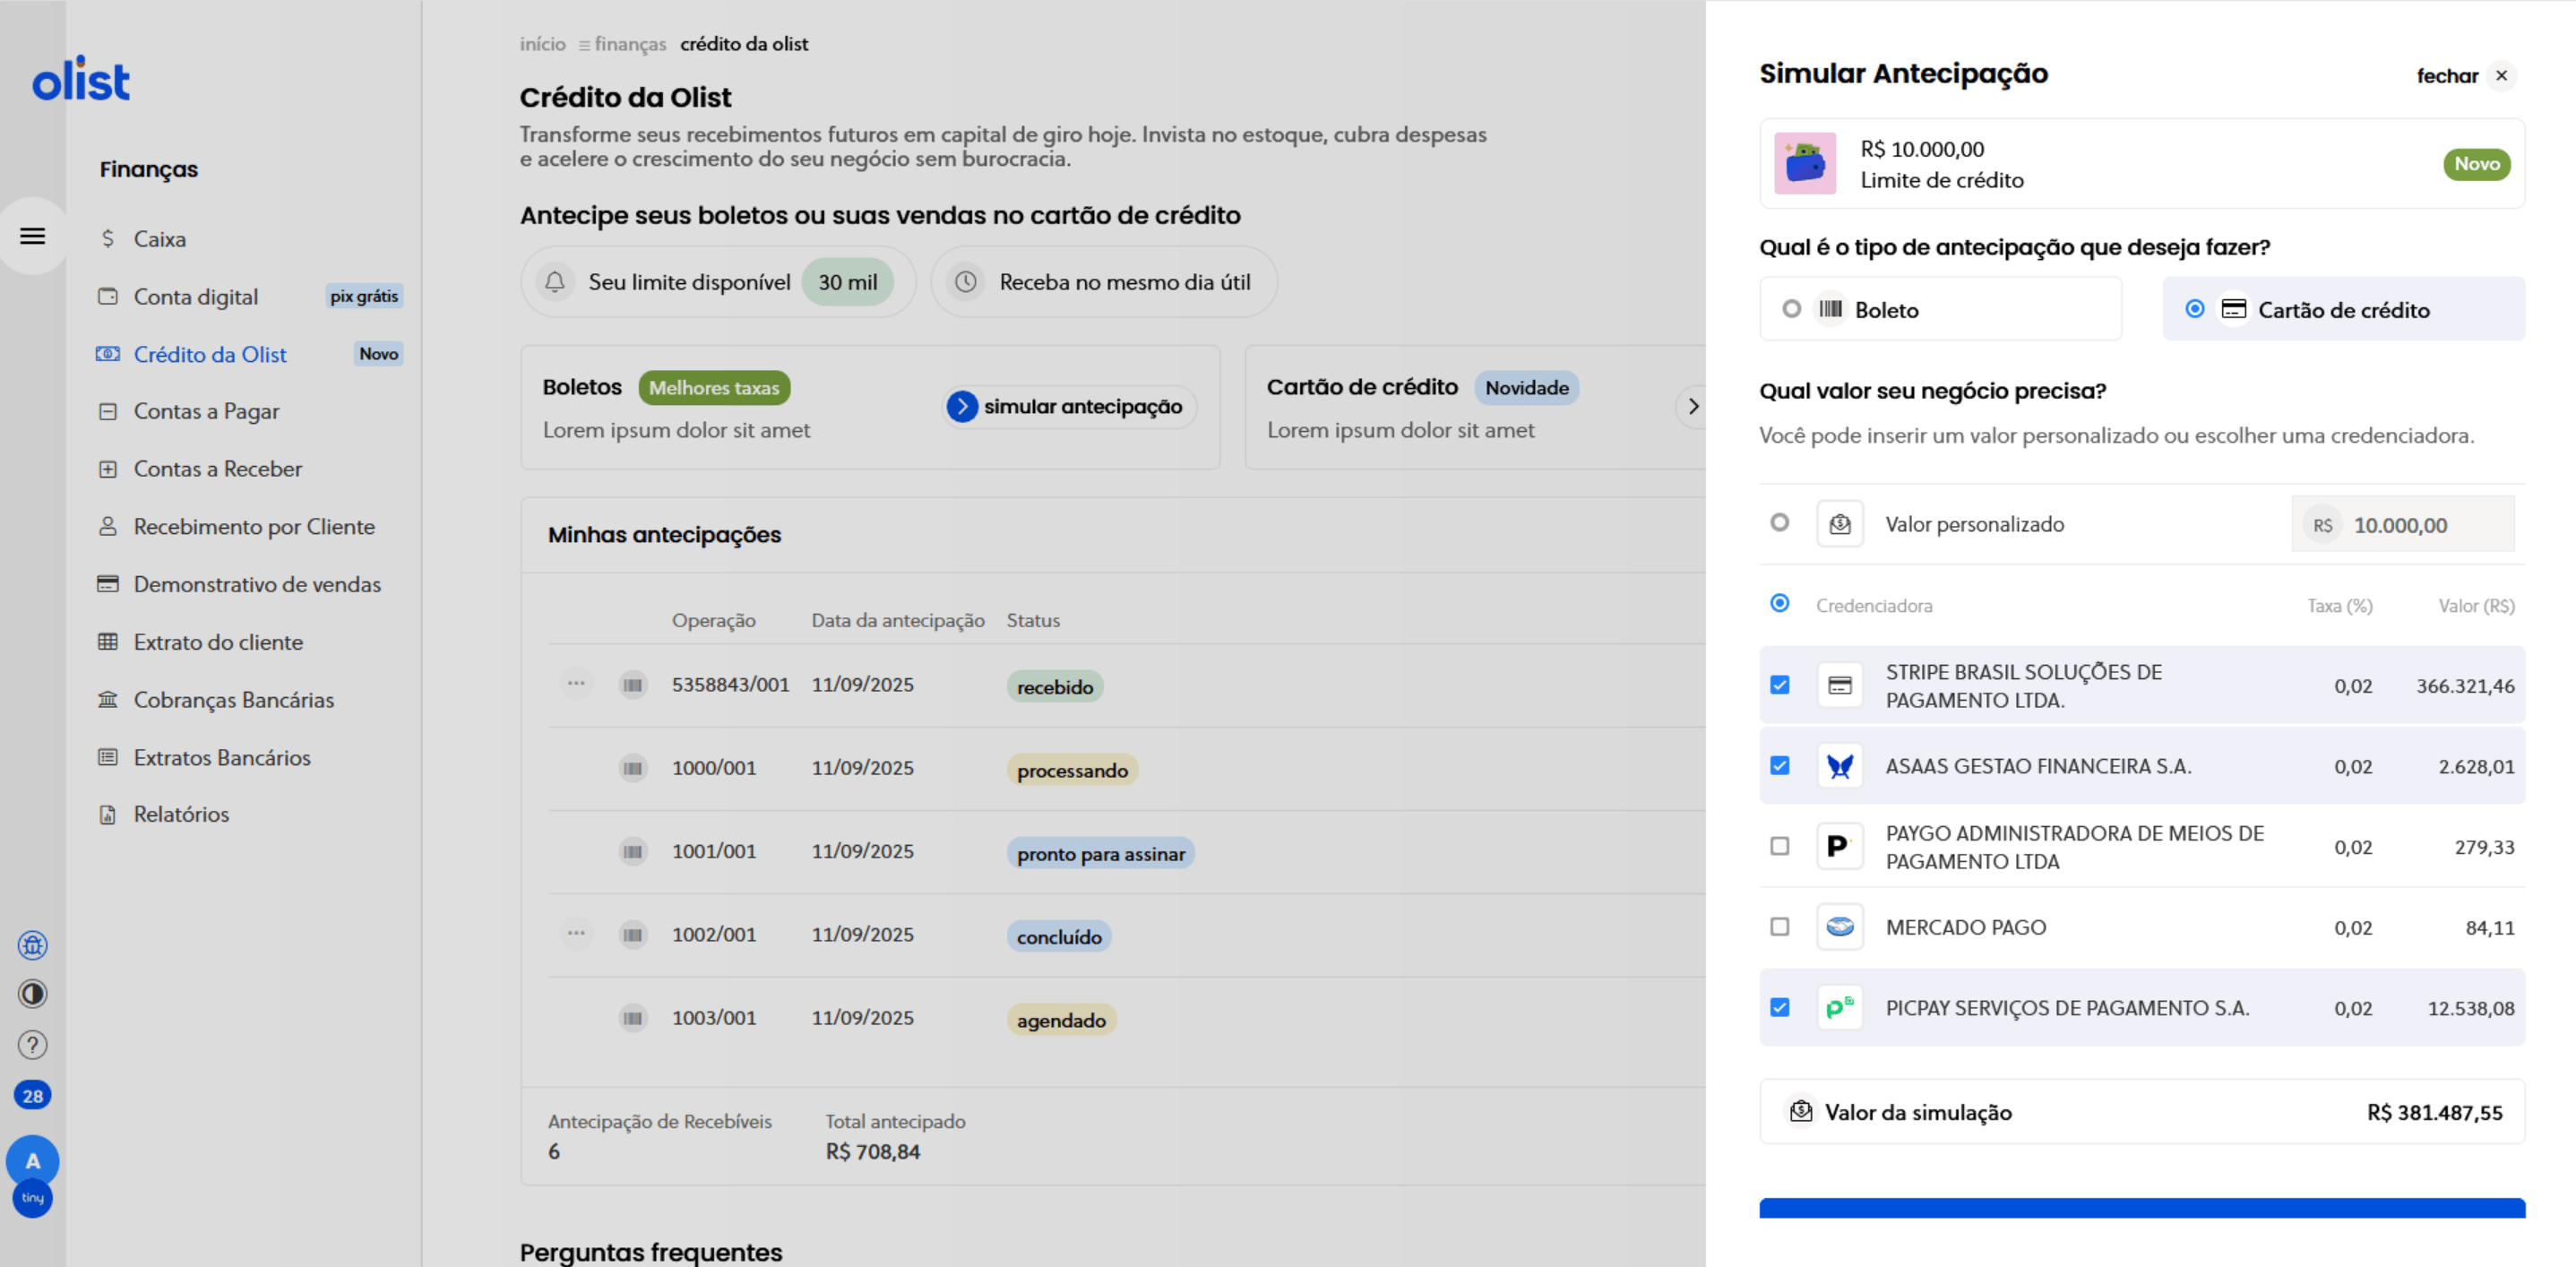Click the clock icon beside Receba no mesmo dia útil

pos(965,282)
